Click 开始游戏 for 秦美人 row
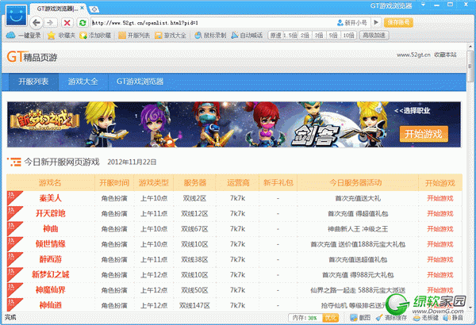This screenshot has width=476, height=325. [440, 198]
